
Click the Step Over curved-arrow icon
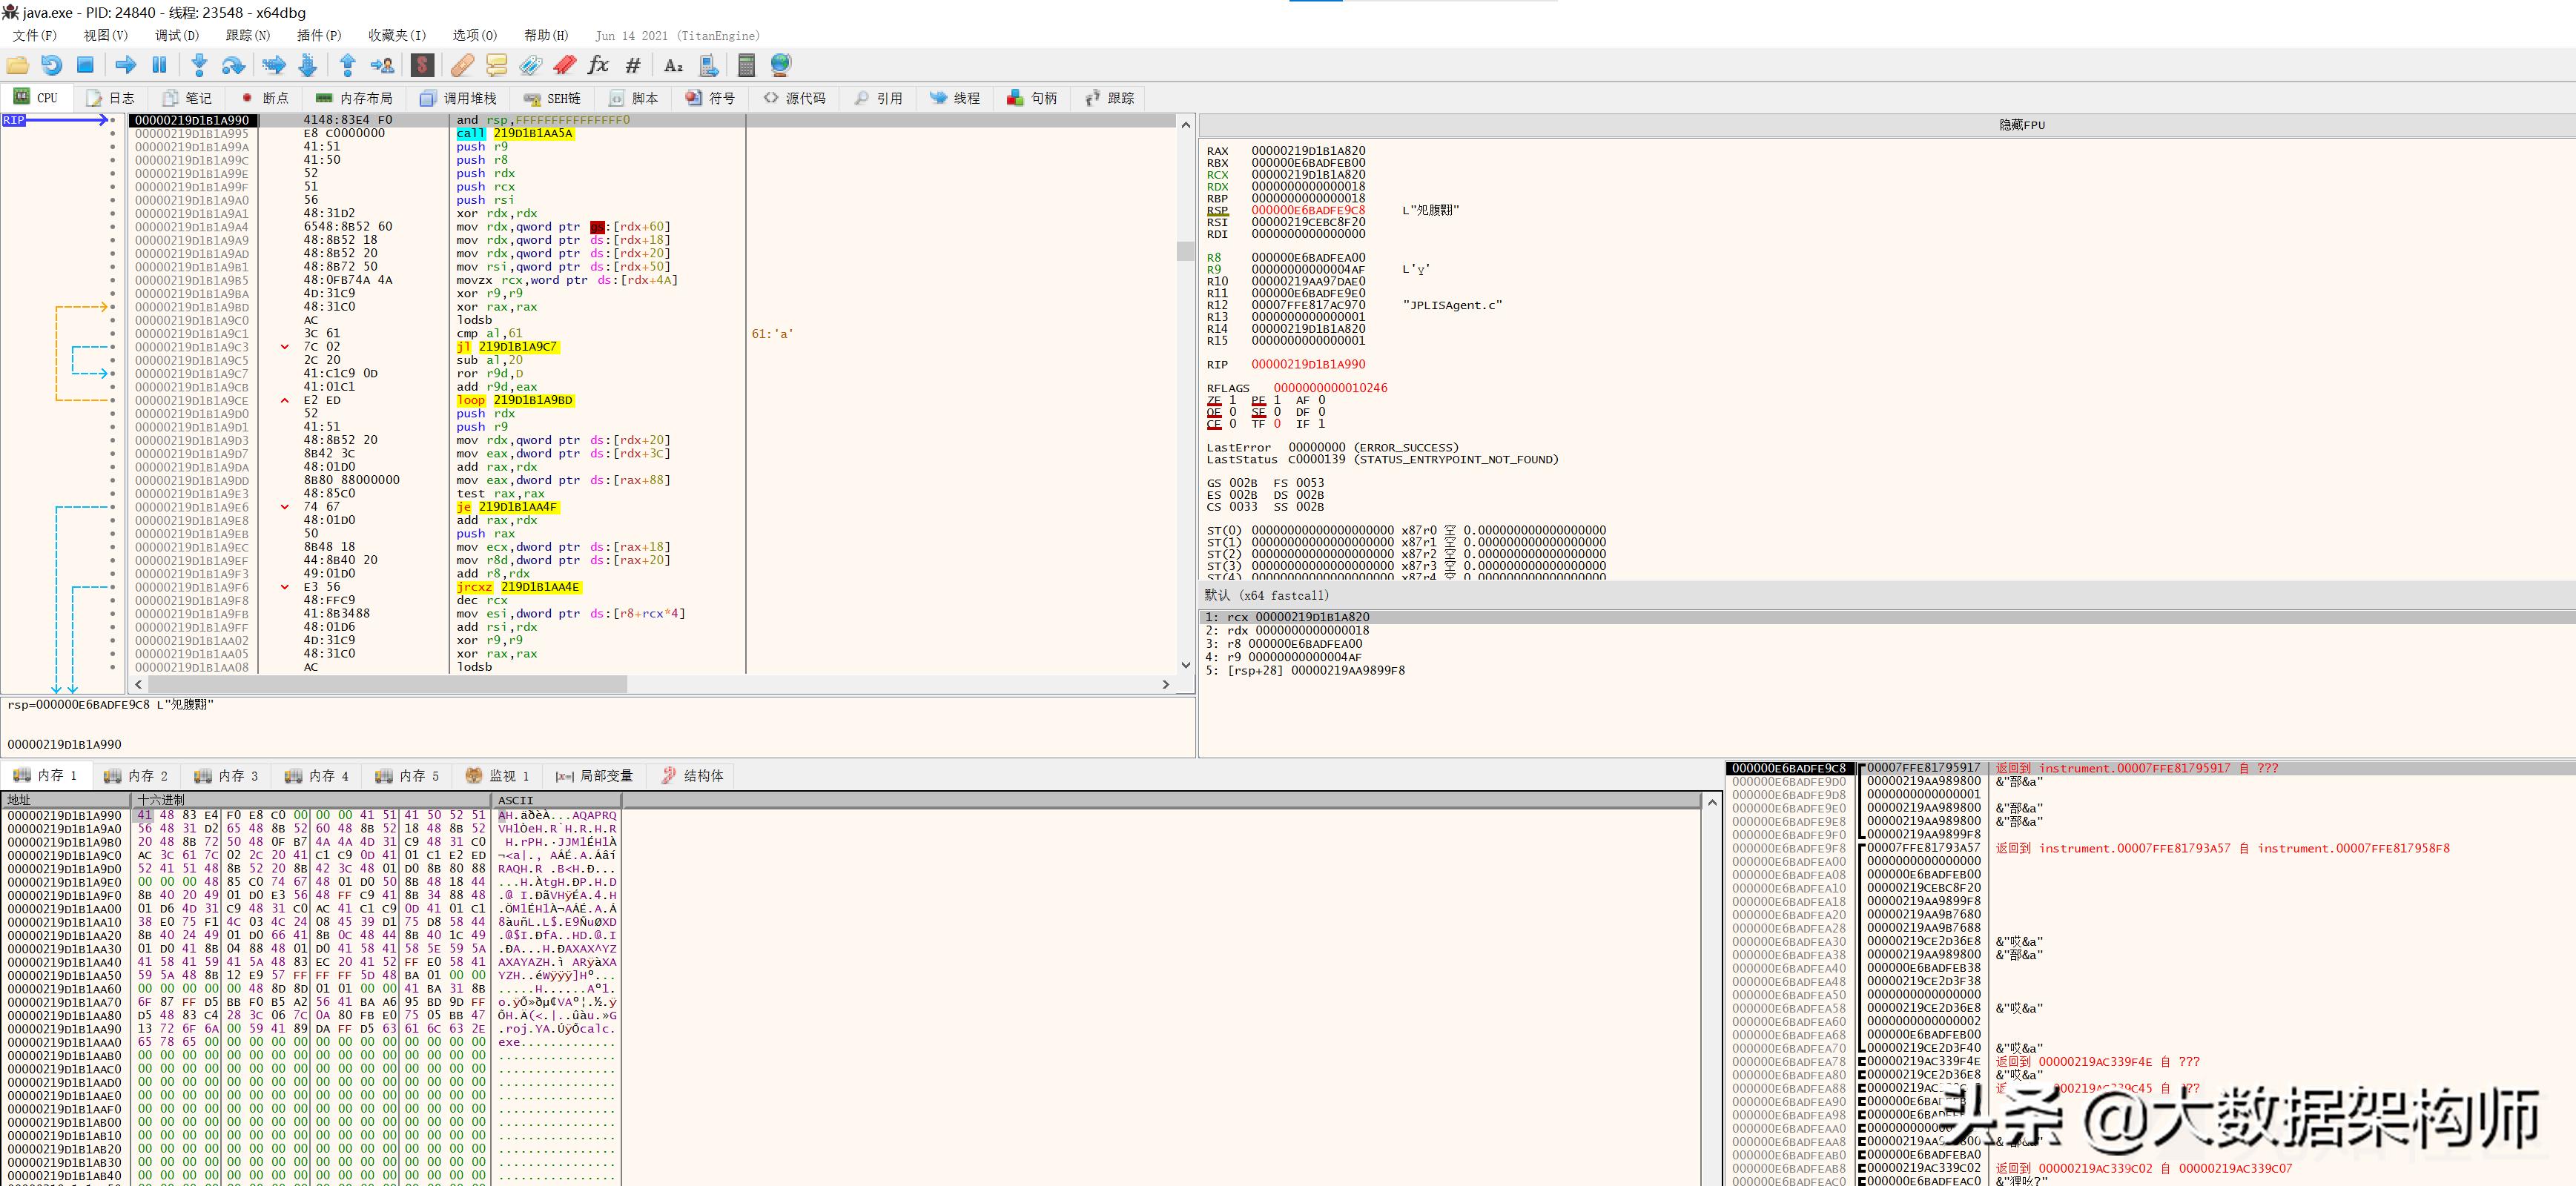coord(233,66)
